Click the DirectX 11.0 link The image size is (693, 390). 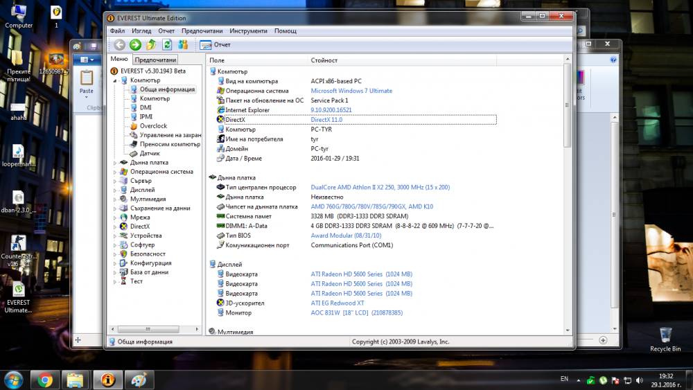326,120
